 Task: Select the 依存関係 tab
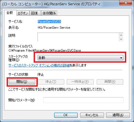tap(49, 13)
